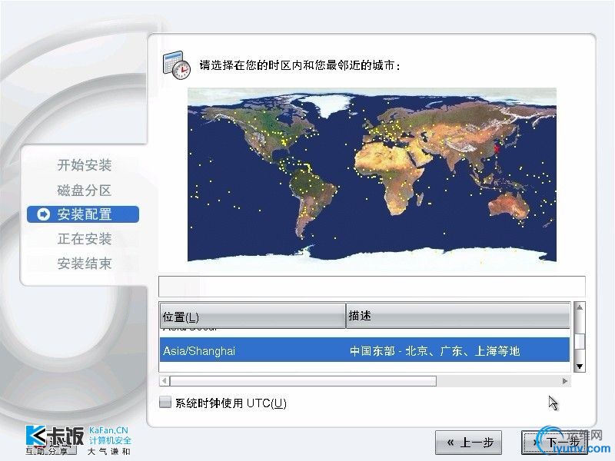The width and height of the screenshot is (615, 461).
Task: Click the city search input field
Action: (x=372, y=287)
